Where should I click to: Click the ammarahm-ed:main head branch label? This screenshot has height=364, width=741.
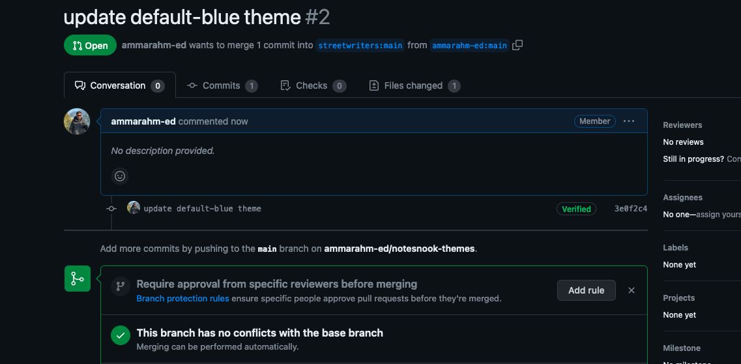(469, 46)
